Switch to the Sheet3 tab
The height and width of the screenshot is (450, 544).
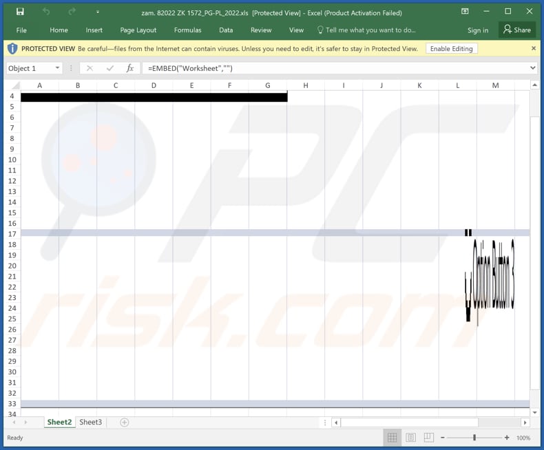point(90,422)
